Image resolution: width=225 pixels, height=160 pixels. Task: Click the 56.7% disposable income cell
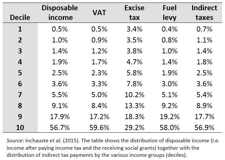[x=61, y=127]
